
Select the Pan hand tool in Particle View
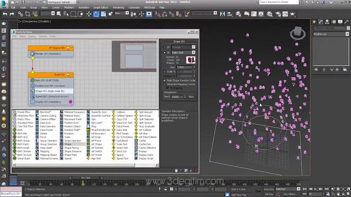[176, 170]
